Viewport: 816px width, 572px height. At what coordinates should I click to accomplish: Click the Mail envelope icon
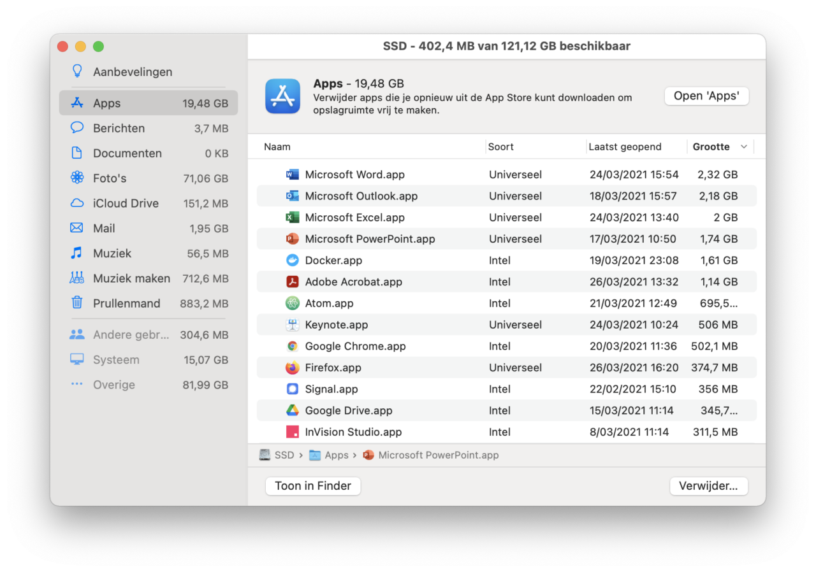(77, 227)
